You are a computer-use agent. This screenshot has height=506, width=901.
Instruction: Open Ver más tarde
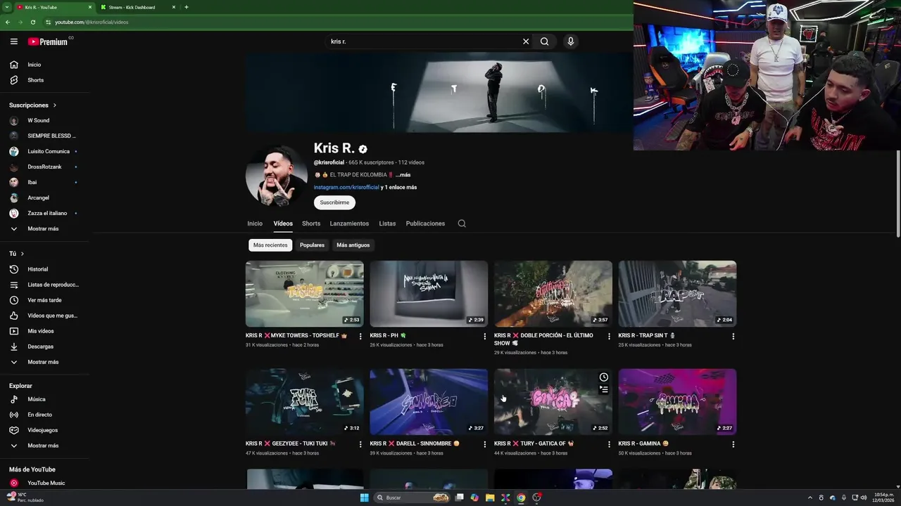(45, 300)
